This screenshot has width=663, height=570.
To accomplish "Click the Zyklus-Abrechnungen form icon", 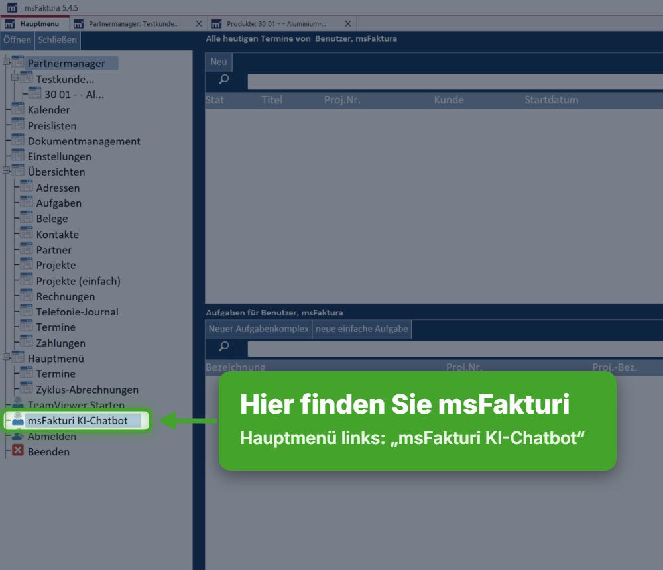I will pyautogui.click(x=27, y=388).
